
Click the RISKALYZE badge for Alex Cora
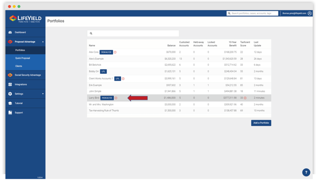106,52
